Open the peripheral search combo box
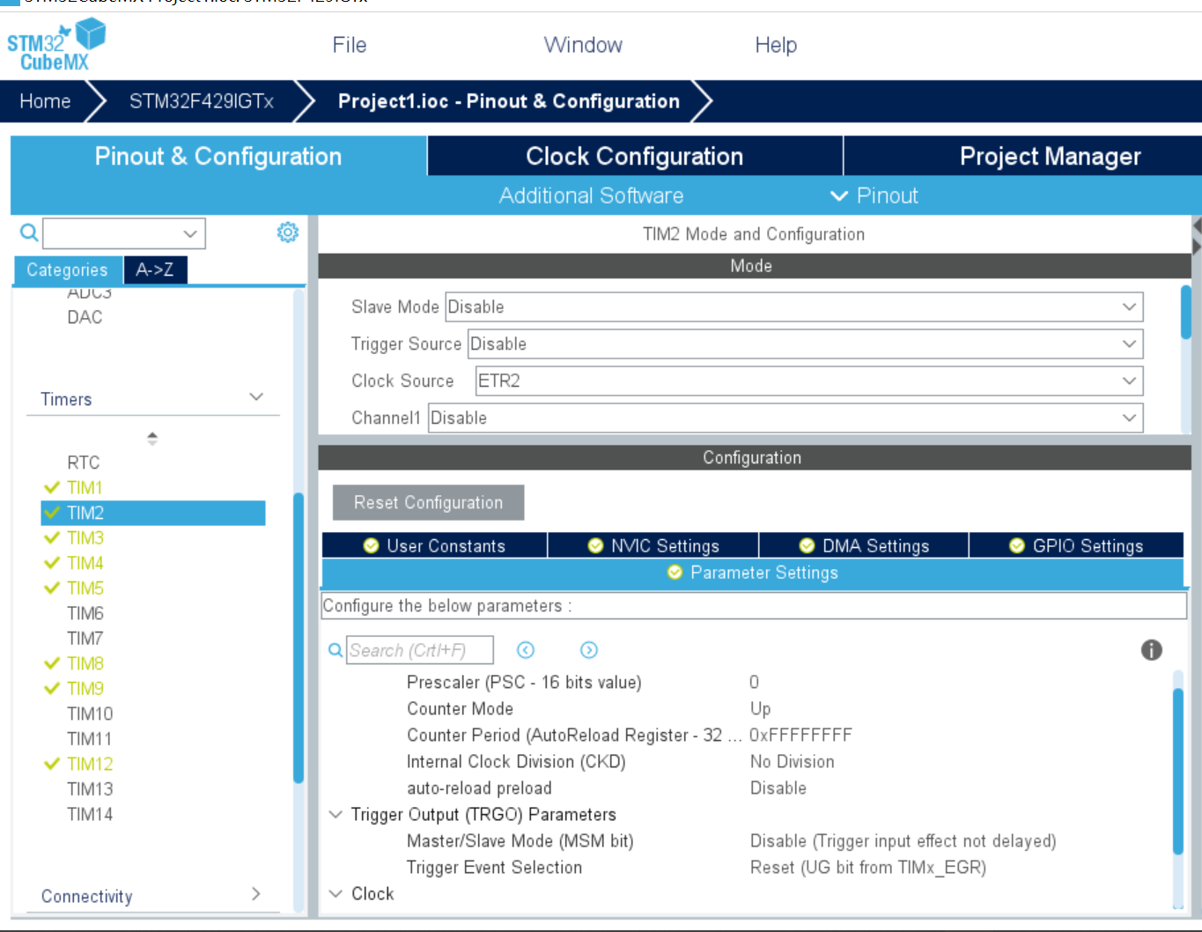1202x932 pixels. [x=124, y=233]
